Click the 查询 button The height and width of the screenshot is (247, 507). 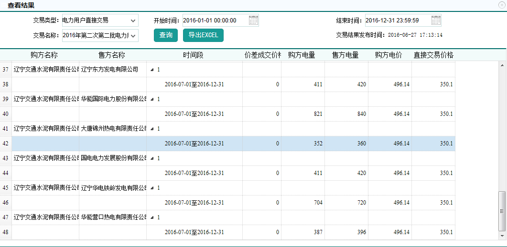pos(166,35)
